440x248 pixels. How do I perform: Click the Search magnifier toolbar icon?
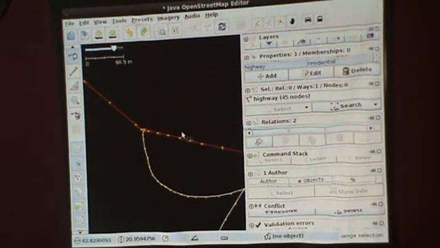tap(162, 31)
